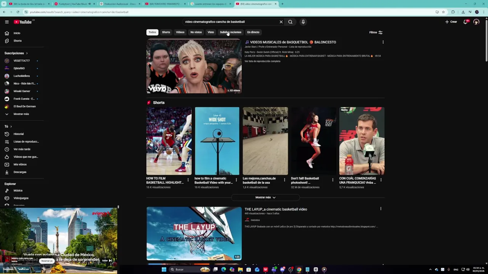Click the Windows taskbar Buscar search box

(189, 269)
